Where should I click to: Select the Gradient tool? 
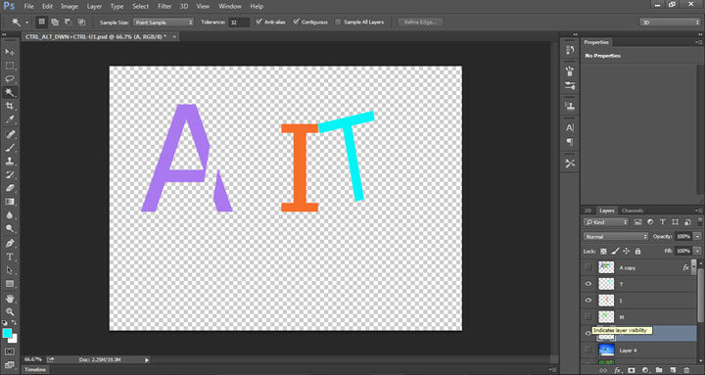(x=10, y=202)
